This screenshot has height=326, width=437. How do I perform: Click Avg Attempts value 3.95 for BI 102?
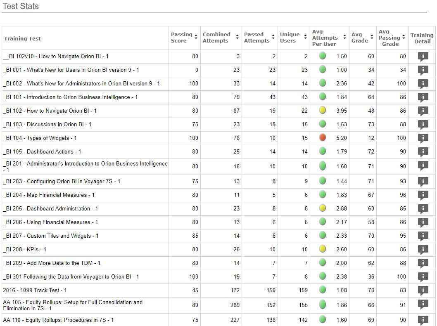point(342,111)
